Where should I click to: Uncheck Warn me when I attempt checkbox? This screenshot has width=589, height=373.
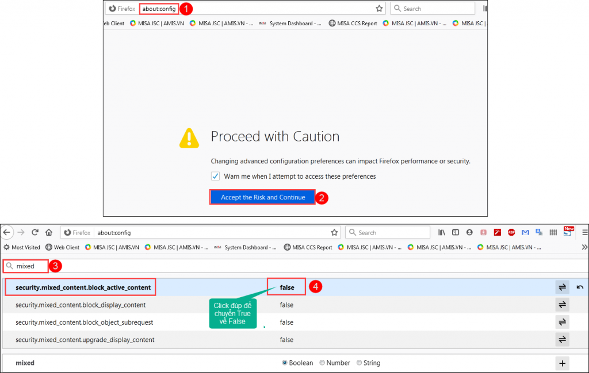(x=215, y=176)
